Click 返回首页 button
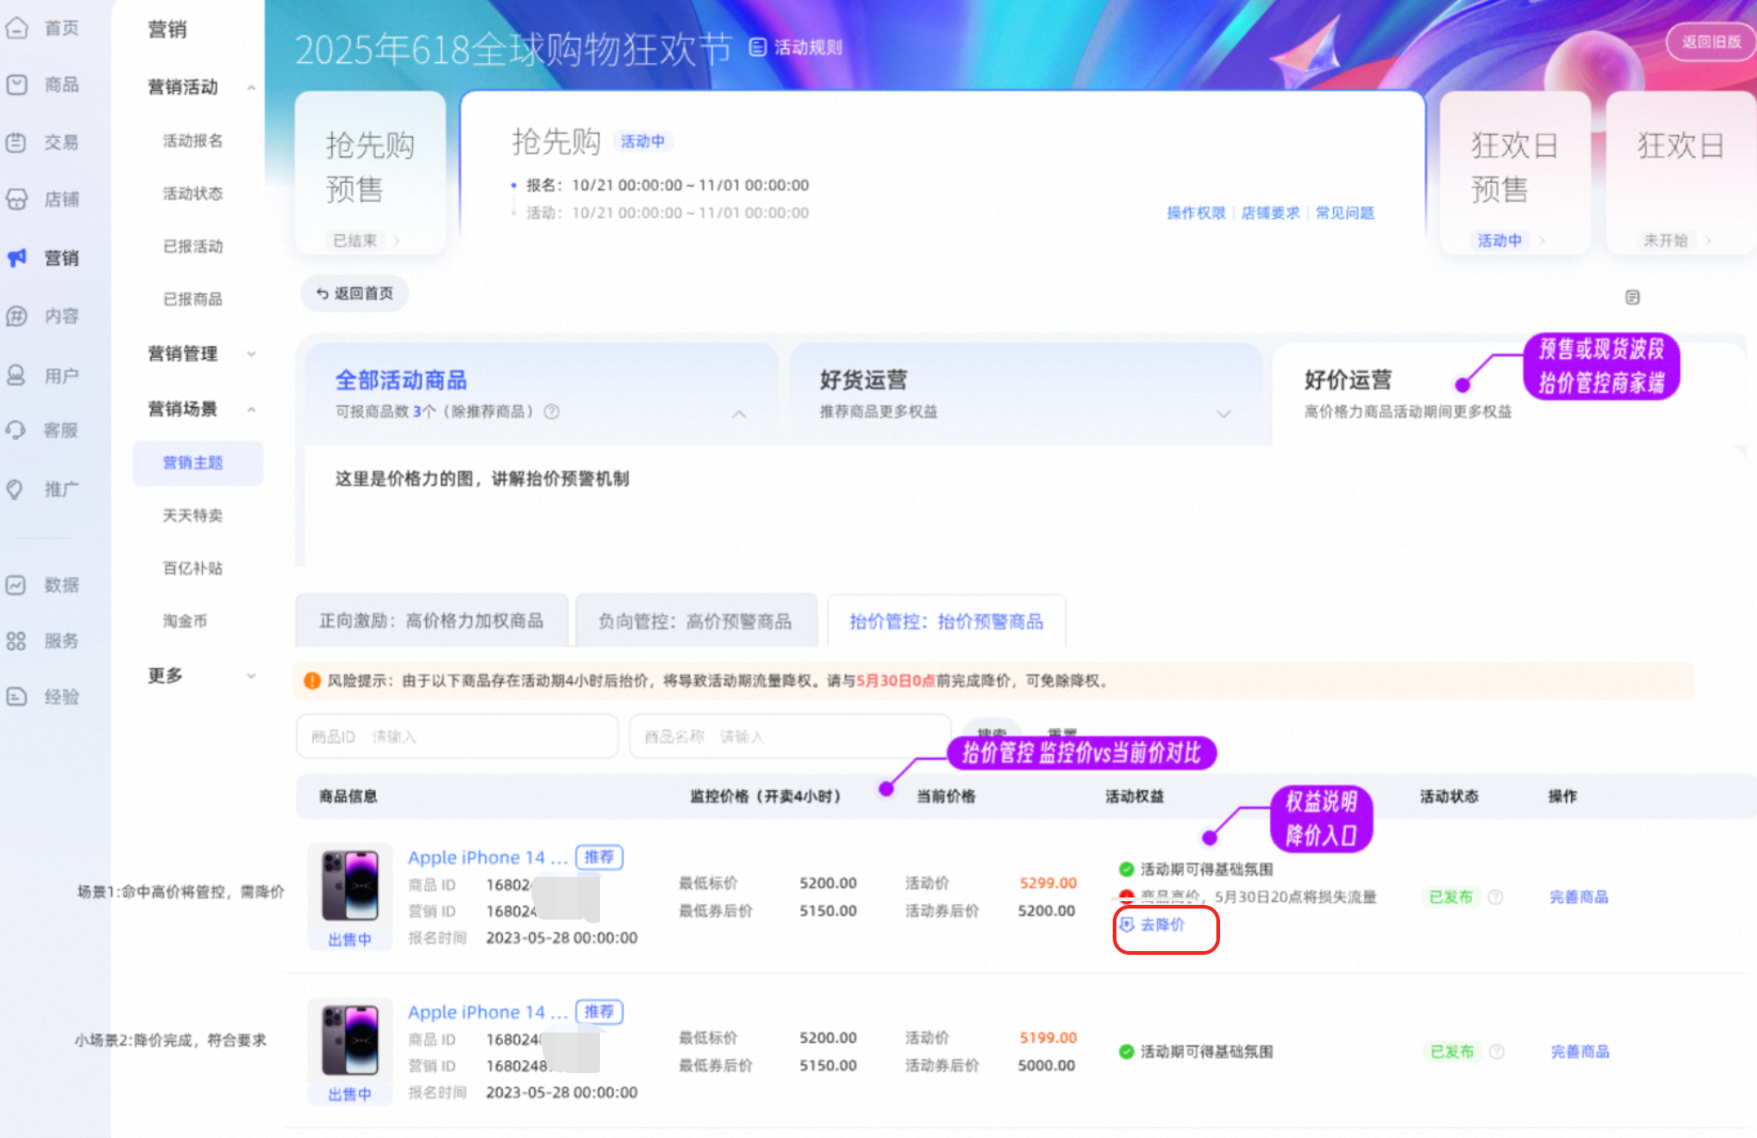Viewport: 1757px width, 1138px height. point(355,293)
